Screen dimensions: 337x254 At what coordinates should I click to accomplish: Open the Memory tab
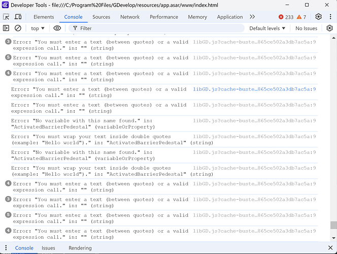[x=197, y=17]
